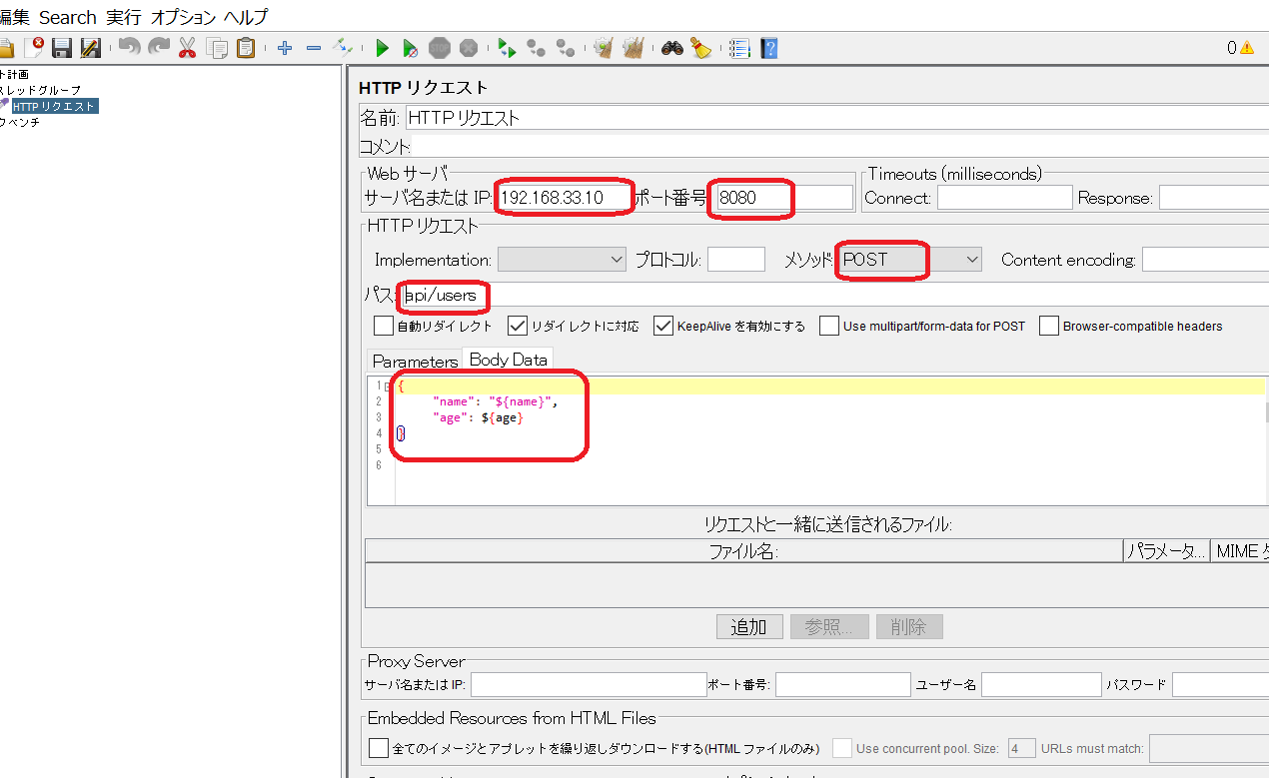Viewport: 1269px width, 778px height.
Task: Open search with binoculars icon
Action: 671,47
